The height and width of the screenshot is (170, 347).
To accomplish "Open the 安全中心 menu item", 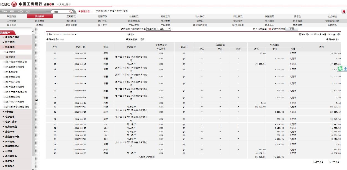I will 269,25.
